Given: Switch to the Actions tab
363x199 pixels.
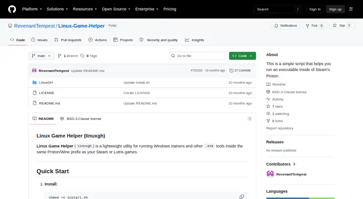Looking at the screenshot, I should point(98,40).
